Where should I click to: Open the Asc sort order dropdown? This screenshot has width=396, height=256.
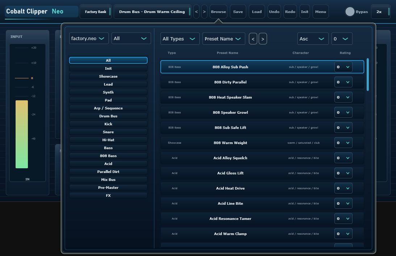[313, 39]
